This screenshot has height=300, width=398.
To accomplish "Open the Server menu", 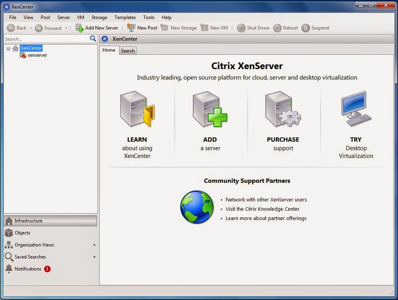I will tap(64, 17).
